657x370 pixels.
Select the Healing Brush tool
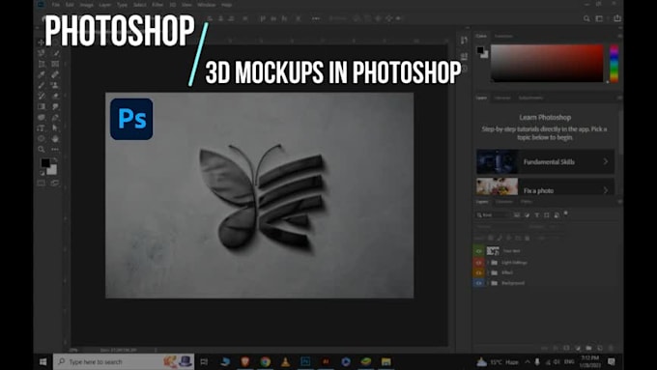pos(55,74)
